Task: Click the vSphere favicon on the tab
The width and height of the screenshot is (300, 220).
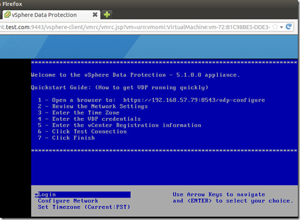Action: (x=7, y=15)
